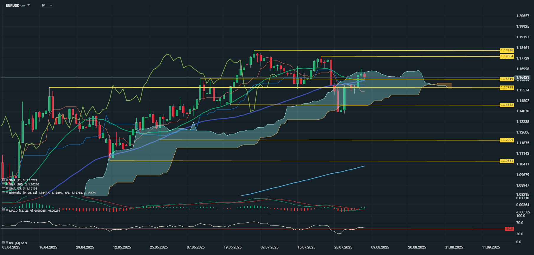Click the 1.09679 value on price axis
Screen dimensions: 534x255
pos(522,175)
